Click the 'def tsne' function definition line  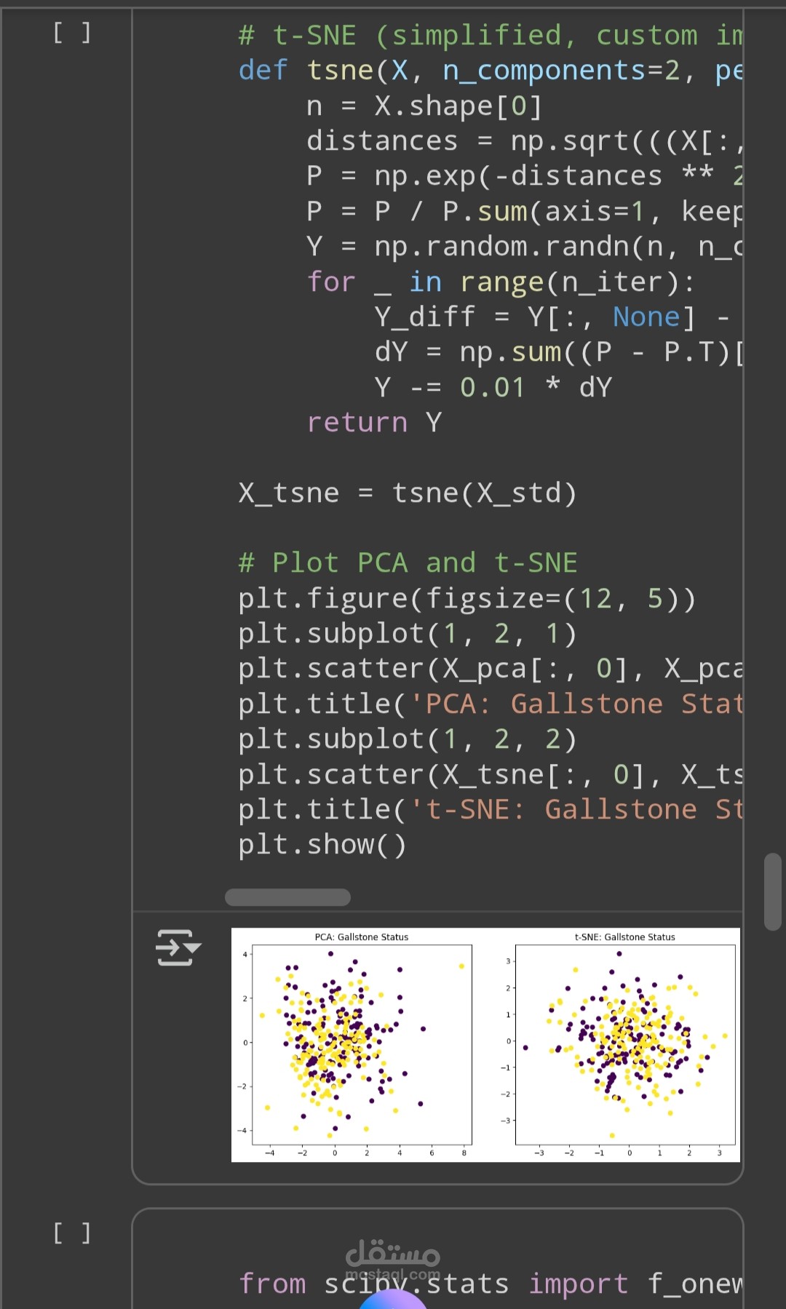[x=491, y=71]
